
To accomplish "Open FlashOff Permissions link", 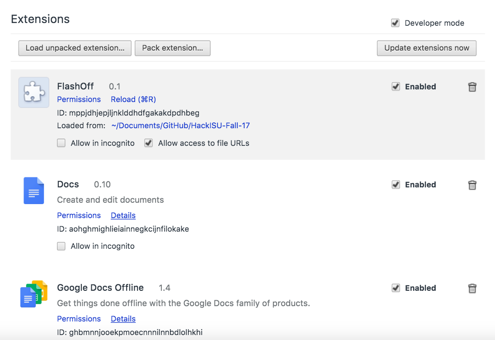I will [x=79, y=99].
